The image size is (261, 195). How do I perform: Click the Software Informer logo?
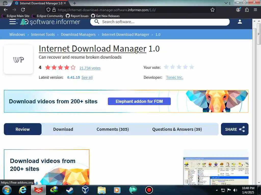(x=50, y=22)
